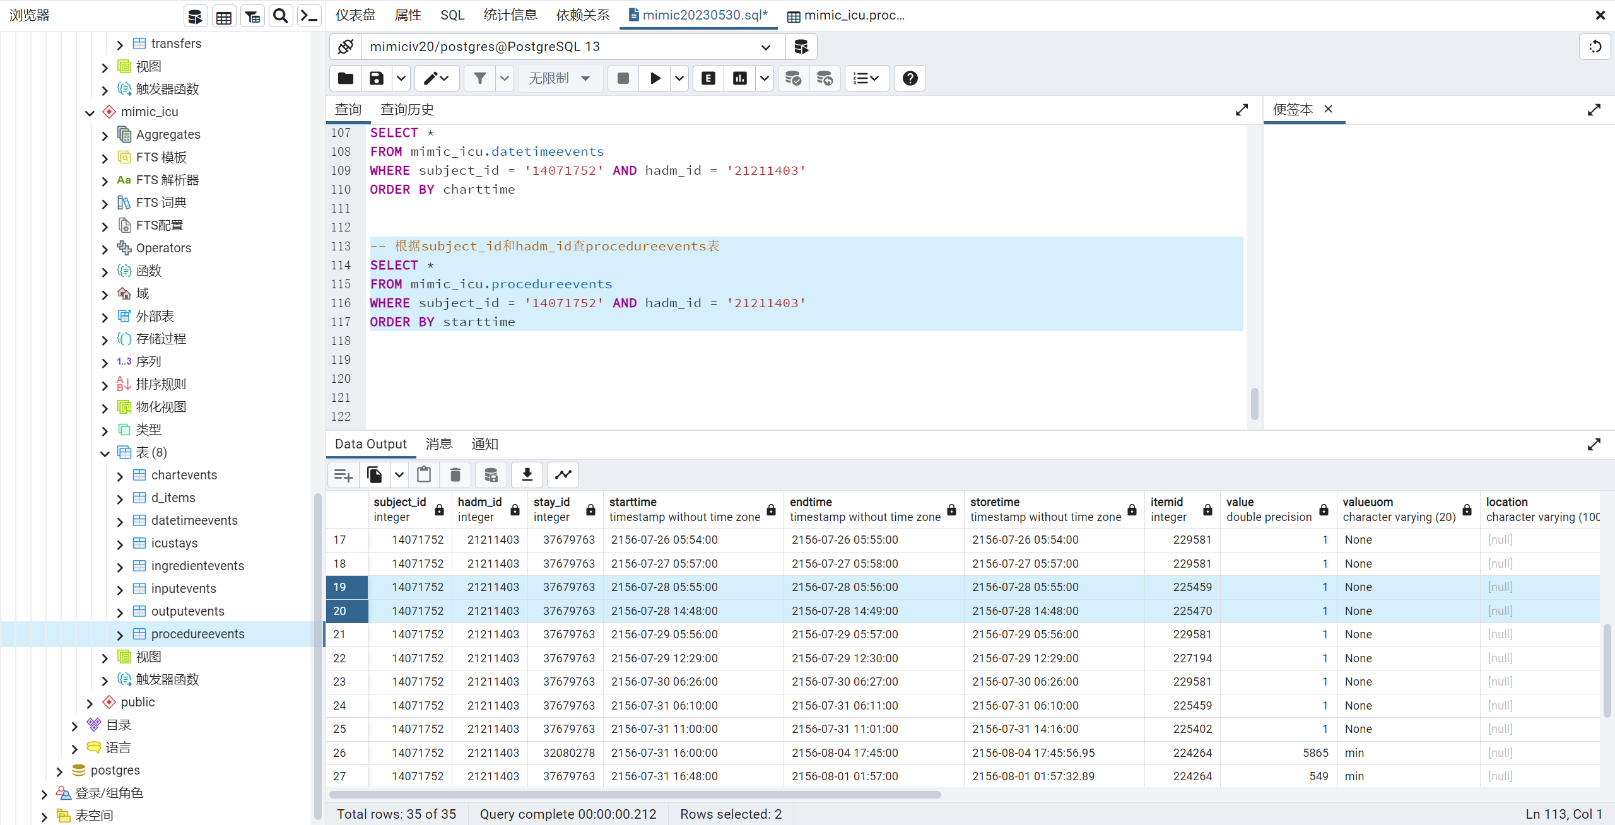Image resolution: width=1615 pixels, height=825 pixels.
Task: Click the reset layout icon
Action: pyautogui.click(x=1595, y=47)
